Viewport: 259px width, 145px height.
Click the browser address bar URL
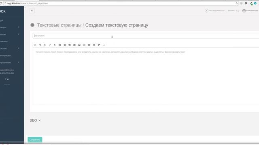28,3
